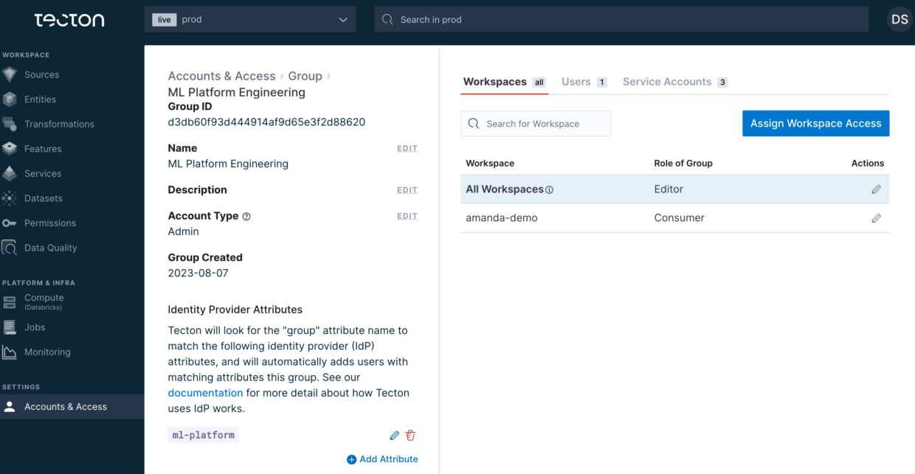
Task: Switch to the Users tab
Action: point(576,82)
